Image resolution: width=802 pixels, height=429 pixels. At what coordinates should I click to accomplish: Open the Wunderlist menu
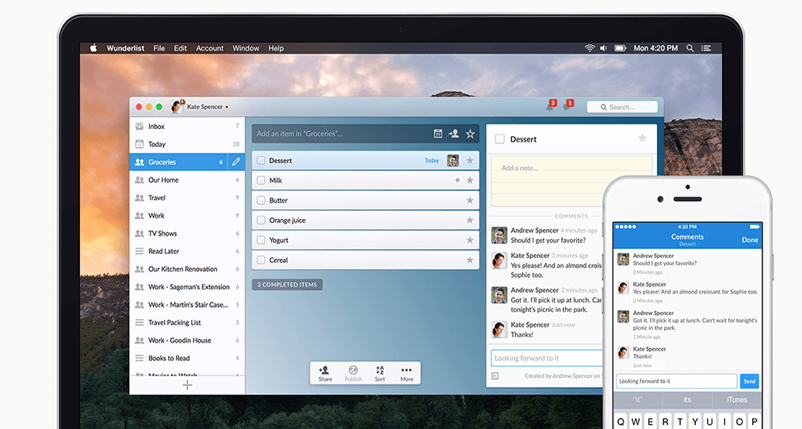[x=125, y=48]
